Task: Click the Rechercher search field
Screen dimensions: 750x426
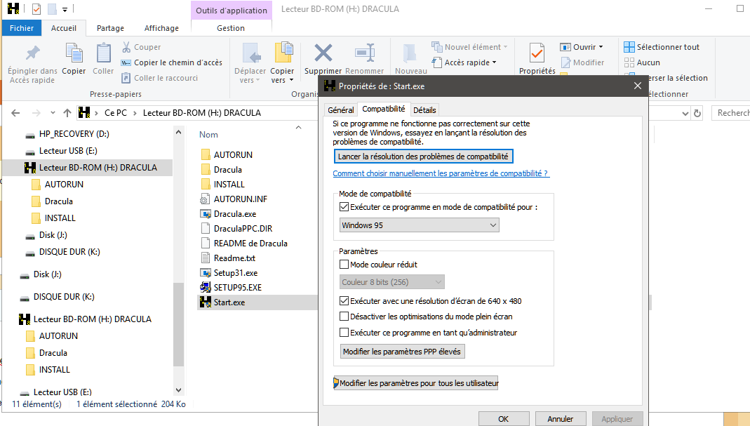Action: click(731, 113)
